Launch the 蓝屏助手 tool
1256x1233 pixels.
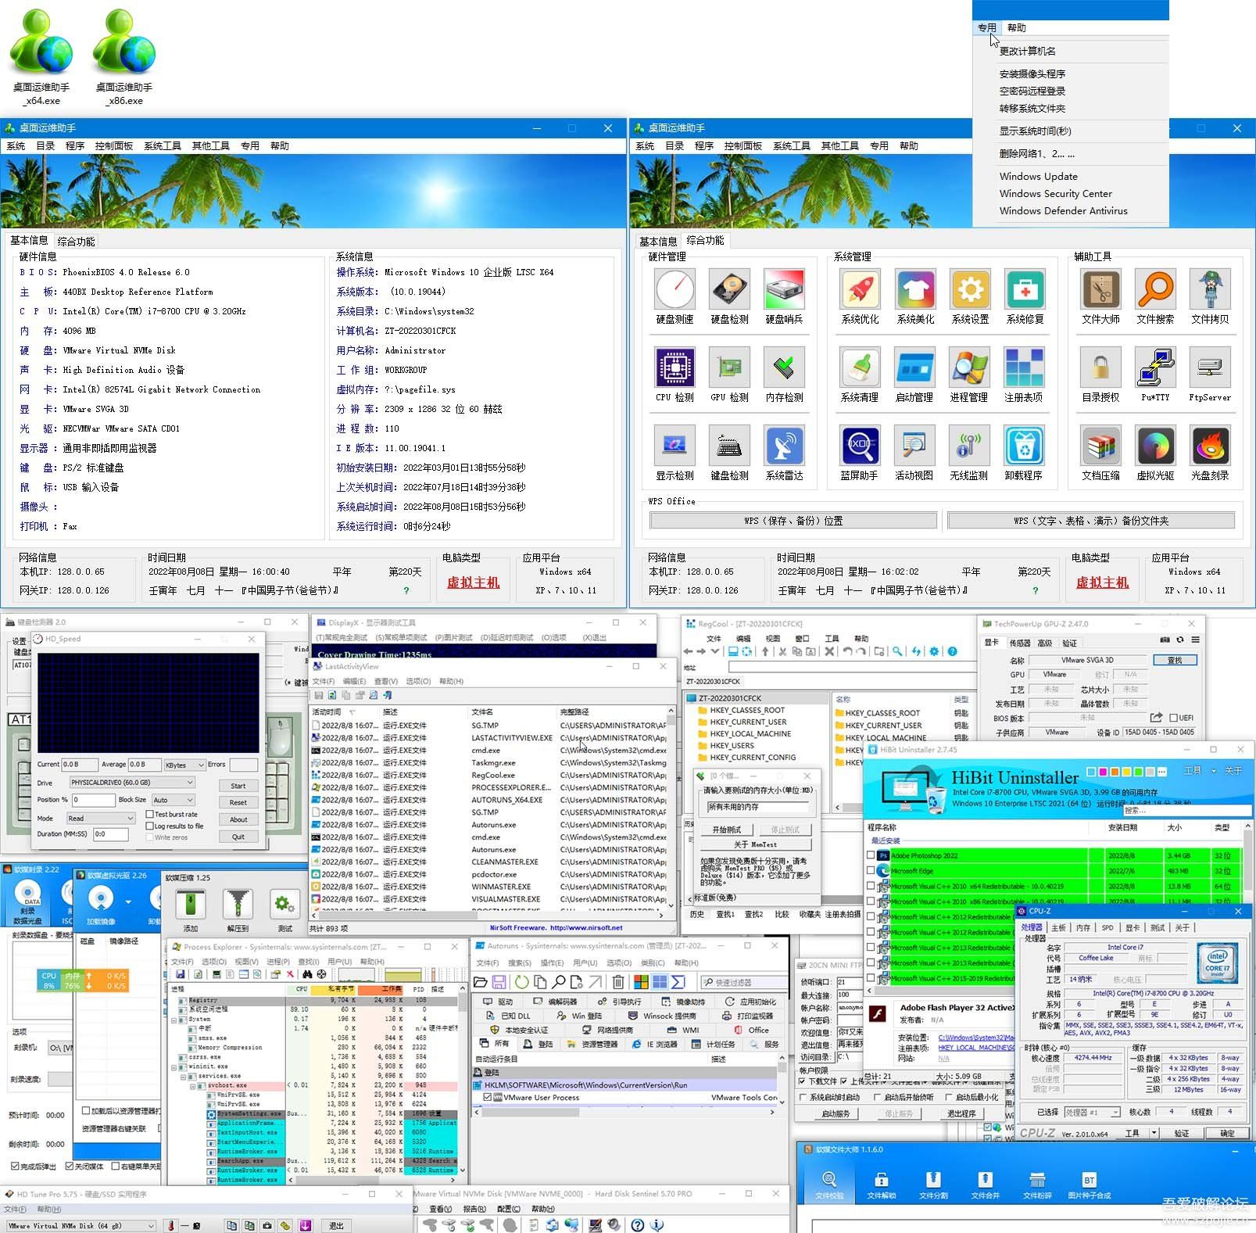(x=860, y=446)
